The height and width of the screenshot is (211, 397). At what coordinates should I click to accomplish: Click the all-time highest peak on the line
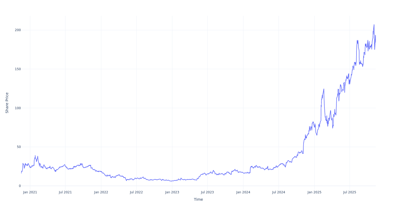click(374, 25)
